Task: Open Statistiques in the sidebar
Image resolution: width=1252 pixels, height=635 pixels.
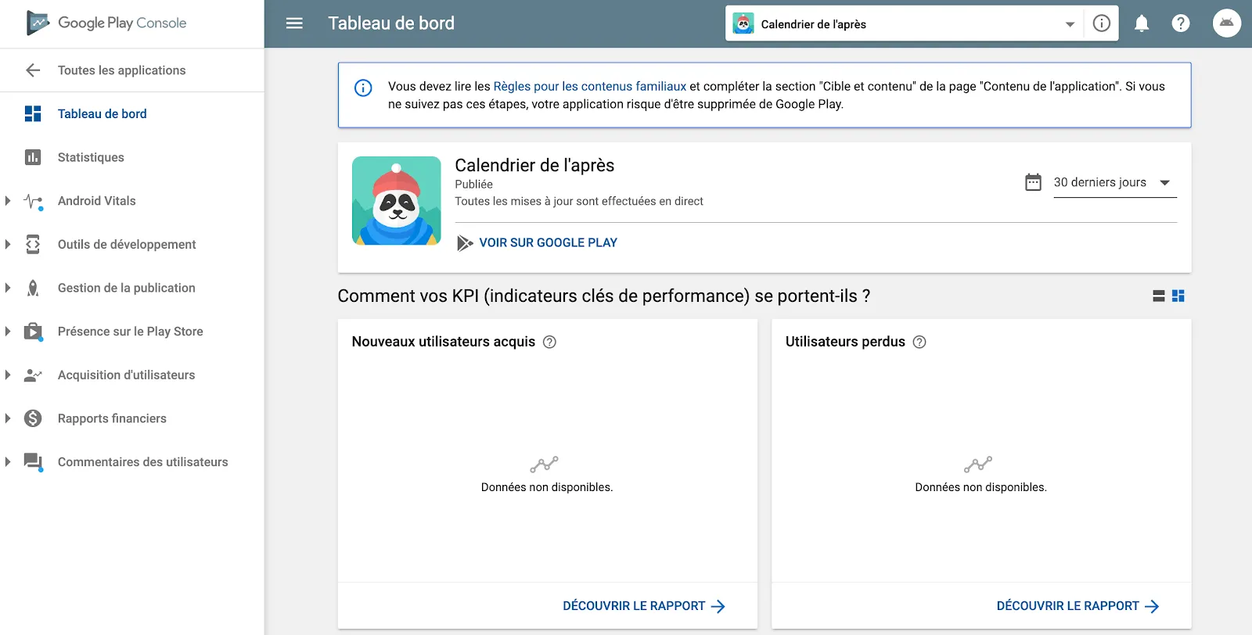Action: [x=91, y=157]
